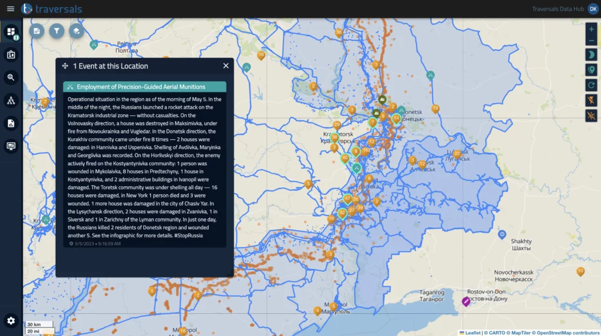This screenshot has height=336, width=601.
Task: Open the cluster marker labeled 10 near Novocherkassk
Action: [x=580, y=272]
